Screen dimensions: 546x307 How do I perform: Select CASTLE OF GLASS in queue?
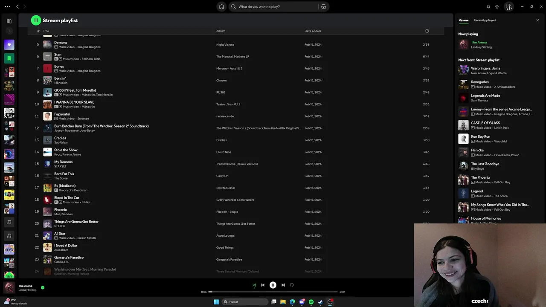485,123
